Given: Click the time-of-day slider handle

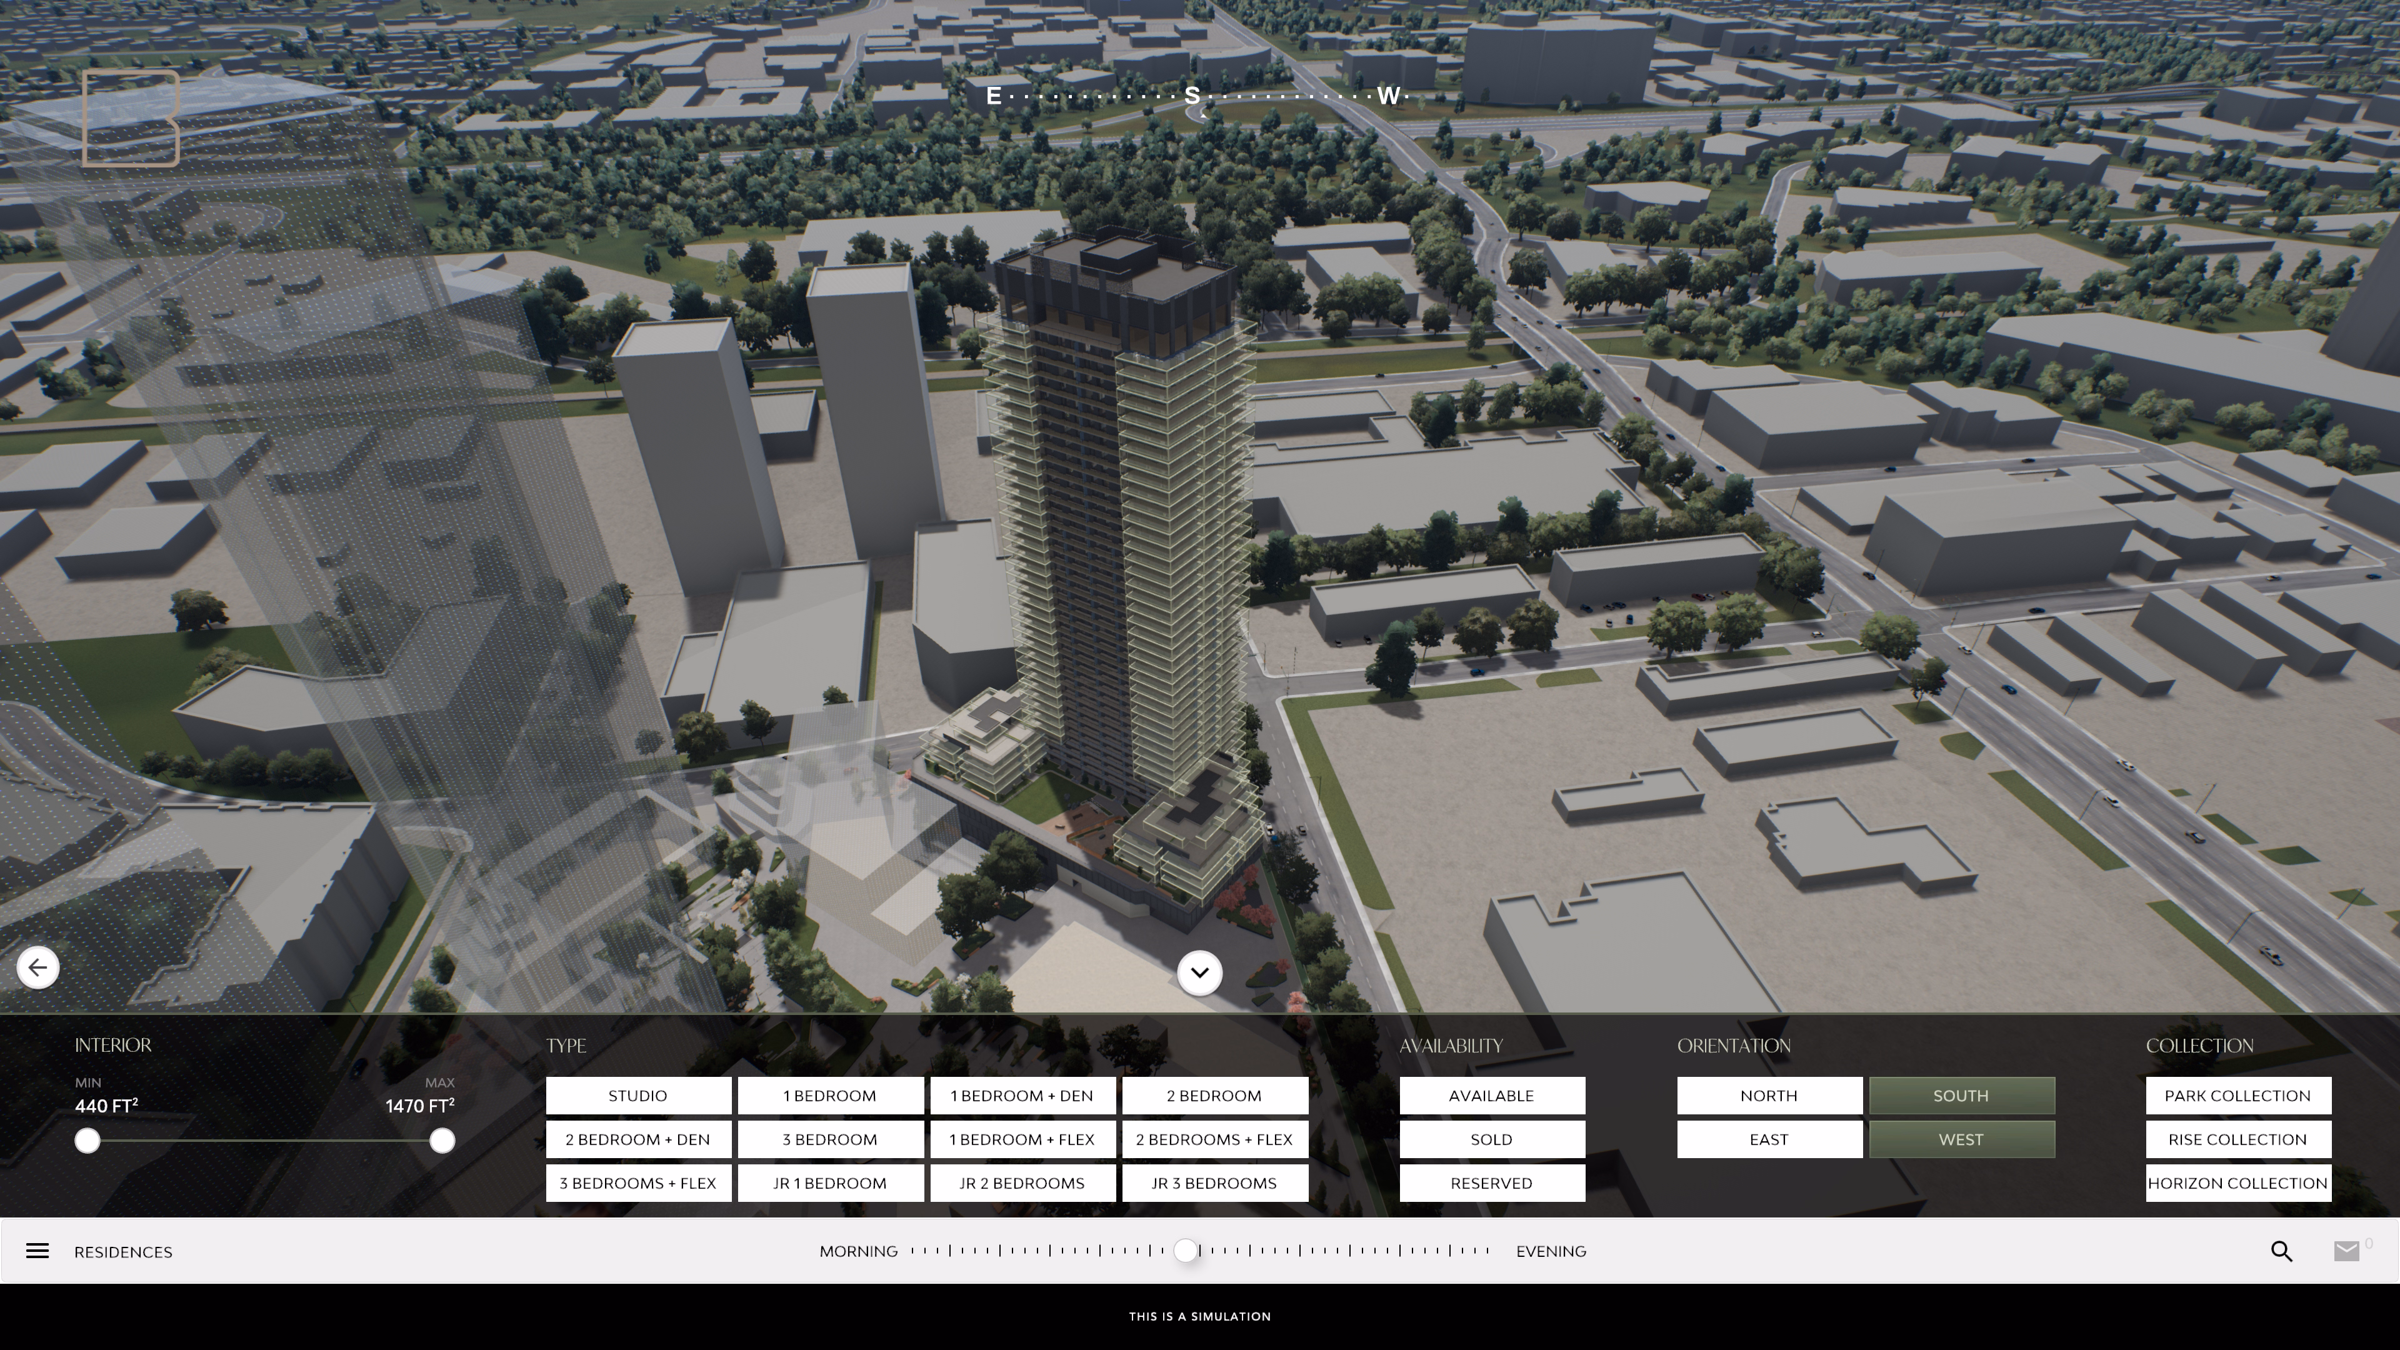Looking at the screenshot, I should pyautogui.click(x=1185, y=1250).
